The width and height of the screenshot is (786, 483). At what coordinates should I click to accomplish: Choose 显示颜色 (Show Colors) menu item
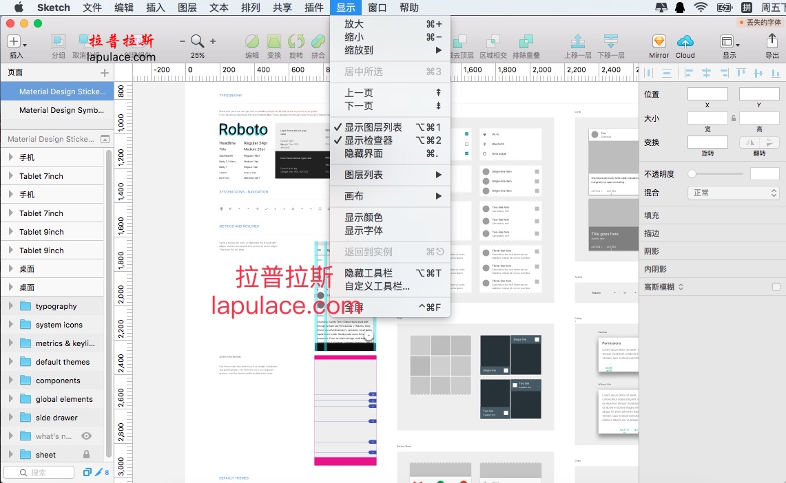click(390, 217)
